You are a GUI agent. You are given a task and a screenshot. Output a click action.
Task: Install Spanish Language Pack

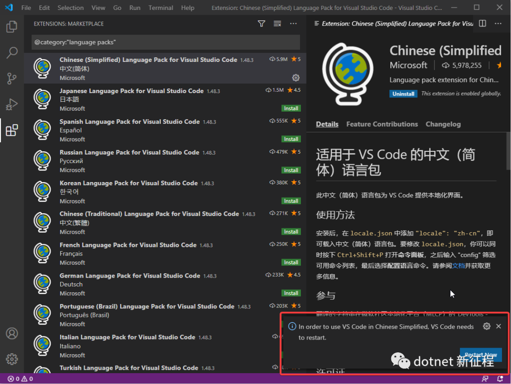click(x=291, y=139)
